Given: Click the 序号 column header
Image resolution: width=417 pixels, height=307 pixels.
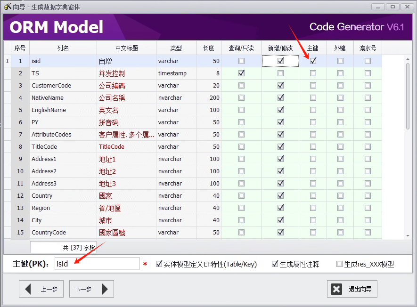Looking at the screenshot, I should click(x=20, y=48).
